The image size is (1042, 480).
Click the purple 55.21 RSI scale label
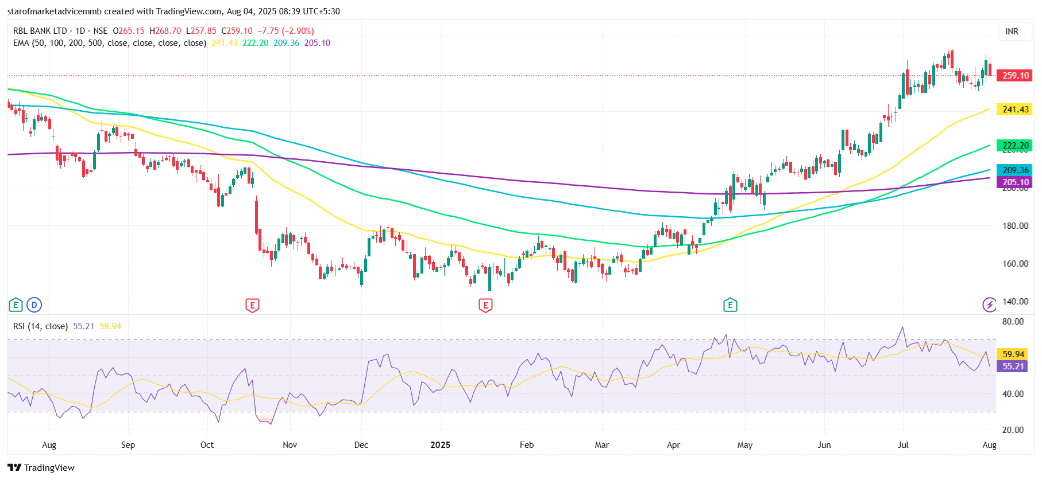[1013, 366]
